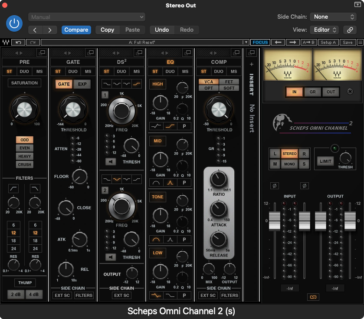Viewport: 364px width, 319px height.
Task: Click the Save preset button
Action: [x=348, y=42]
